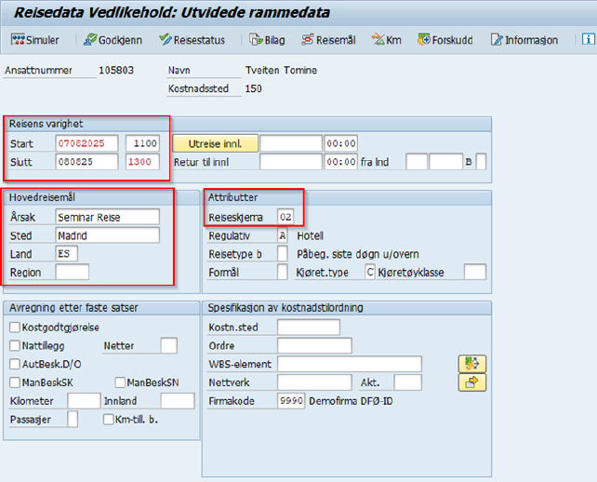This screenshot has height=482, width=597.
Task: Click the blue info icon in toolbar
Action: [x=589, y=39]
